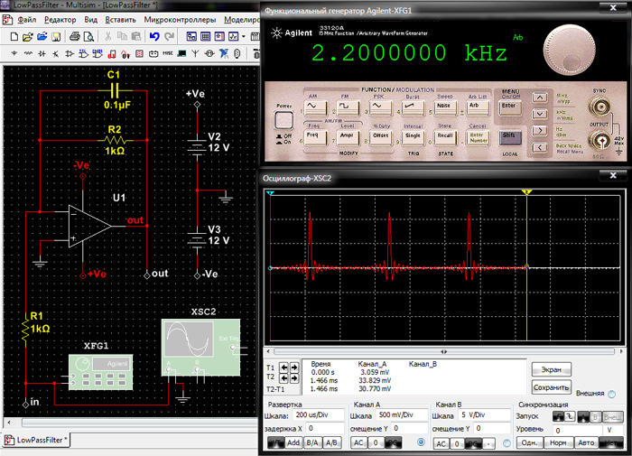The image size is (632, 456).
Task: Place a basic resistor component
Action: [x=28, y=53]
